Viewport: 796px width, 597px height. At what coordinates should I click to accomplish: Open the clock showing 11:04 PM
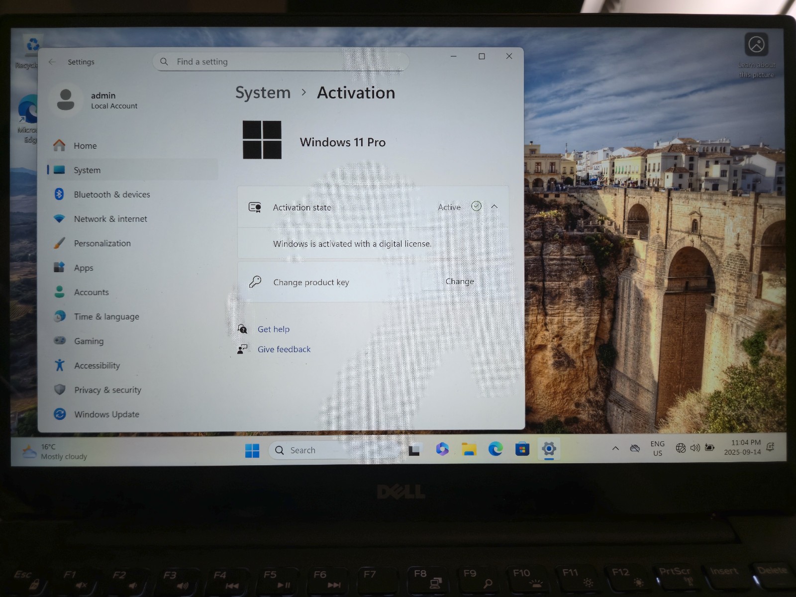[x=743, y=447]
